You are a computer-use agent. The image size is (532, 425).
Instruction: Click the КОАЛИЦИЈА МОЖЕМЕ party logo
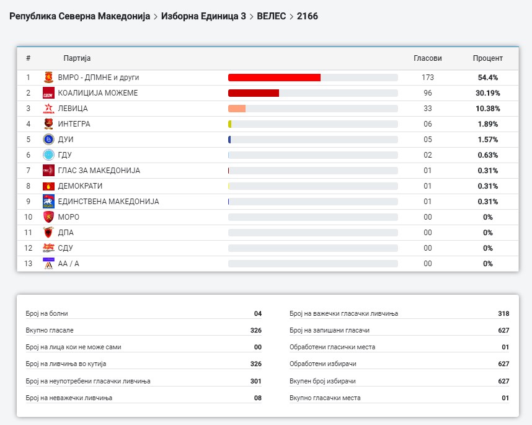[x=48, y=93]
